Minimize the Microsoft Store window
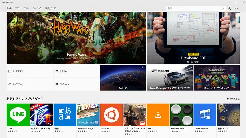246x138 pixels. pos(230,2)
